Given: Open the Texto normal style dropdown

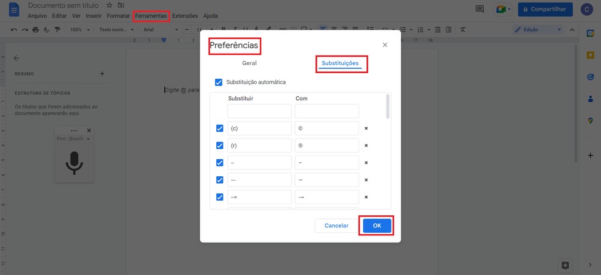Looking at the screenshot, I should [x=117, y=29].
